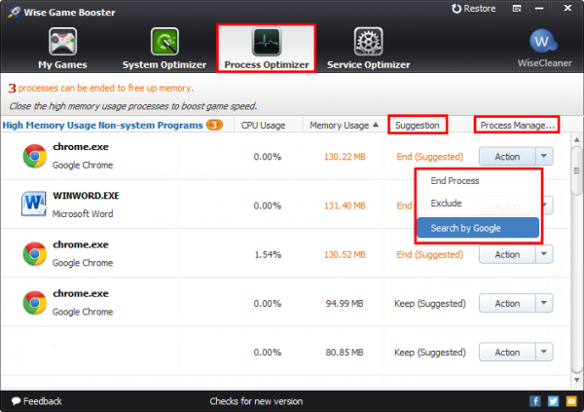This screenshot has width=584, height=412.
Task: Select the WINWORD.EXE process name
Action: click(86, 196)
